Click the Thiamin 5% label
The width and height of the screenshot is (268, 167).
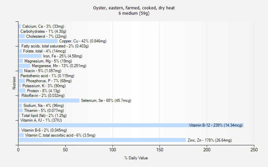(x=44, y=111)
